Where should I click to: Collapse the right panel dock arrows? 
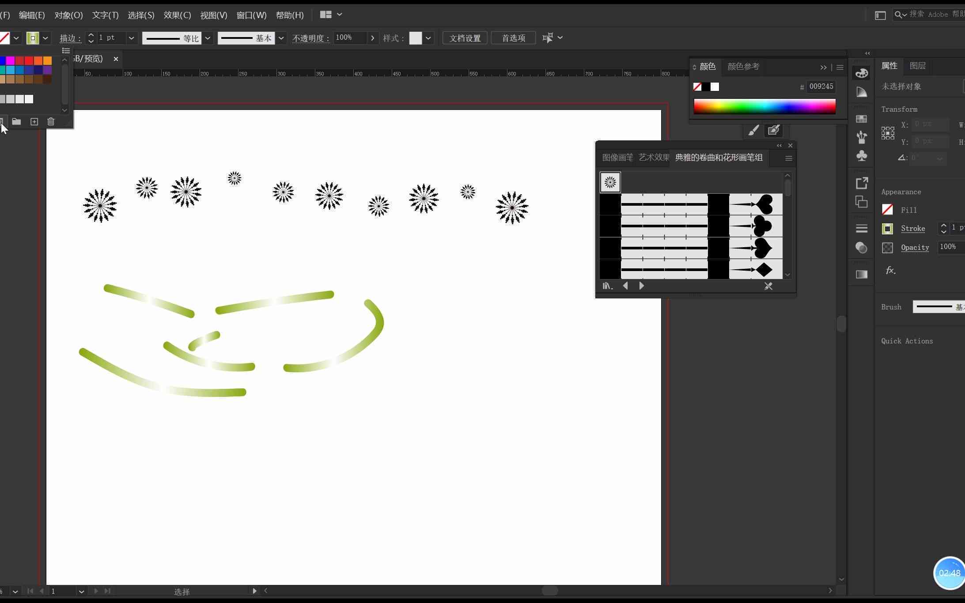pyautogui.click(x=867, y=53)
